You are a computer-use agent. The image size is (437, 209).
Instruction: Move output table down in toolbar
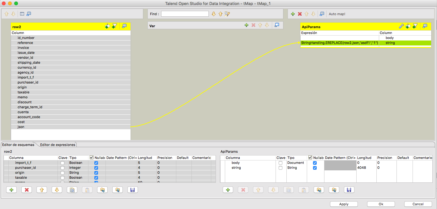pos(313,14)
